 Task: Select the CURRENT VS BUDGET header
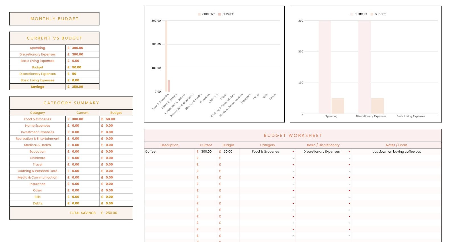tap(54, 38)
